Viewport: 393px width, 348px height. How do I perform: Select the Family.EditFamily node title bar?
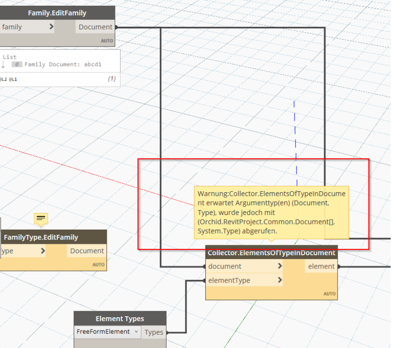(57, 13)
